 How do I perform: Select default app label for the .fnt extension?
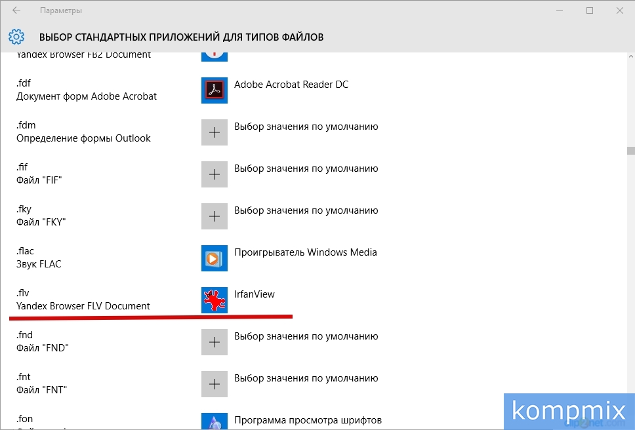tap(306, 379)
